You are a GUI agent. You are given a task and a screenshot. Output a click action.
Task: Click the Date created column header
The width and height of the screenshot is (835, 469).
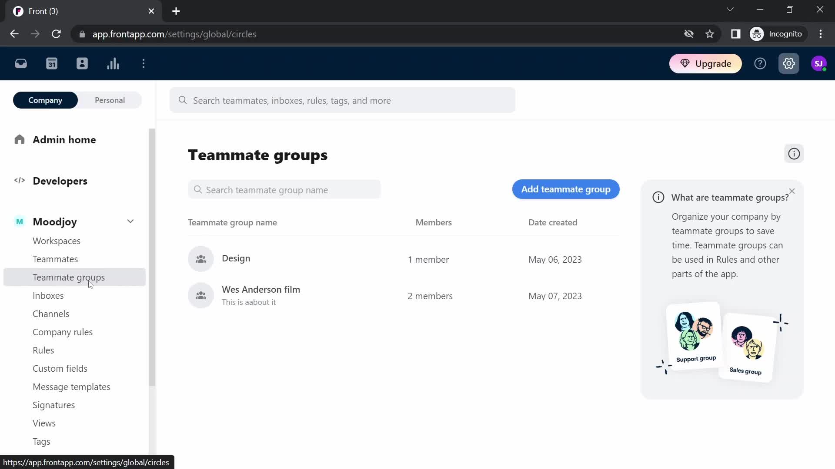tap(553, 222)
